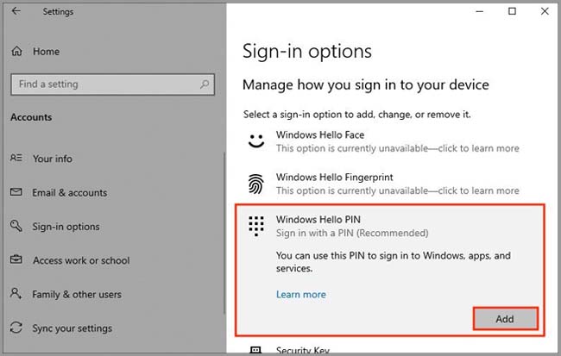Image resolution: width=561 pixels, height=356 pixels.
Task: Click the sidebar vertical scrollbar
Action: point(224,233)
